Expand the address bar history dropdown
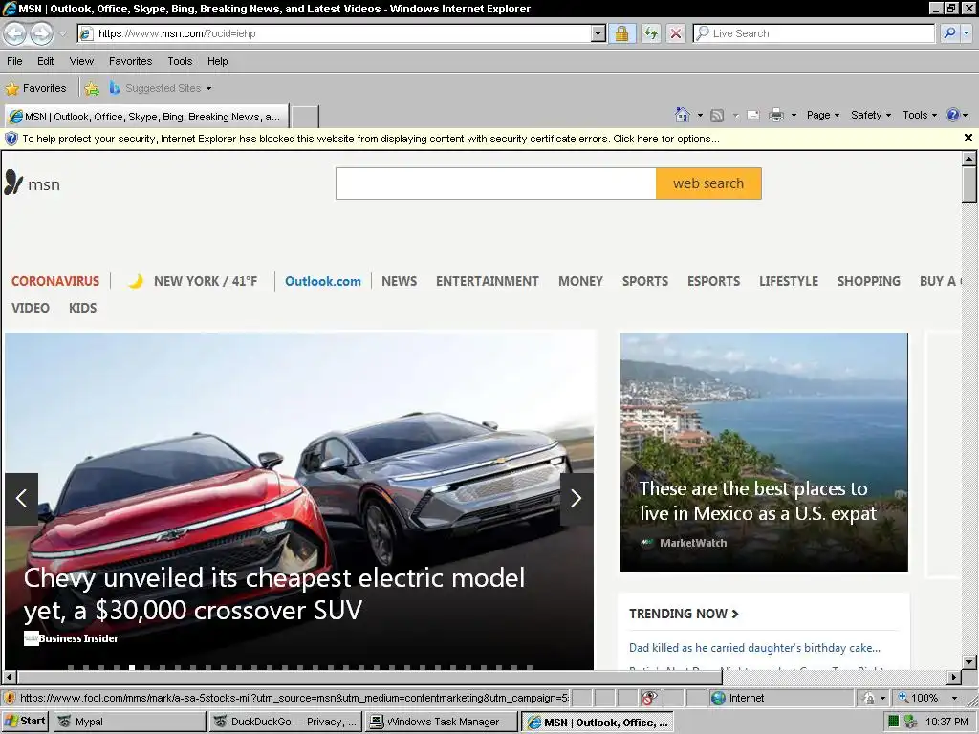Screen dimensions: 979x734 pyautogui.click(x=598, y=33)
